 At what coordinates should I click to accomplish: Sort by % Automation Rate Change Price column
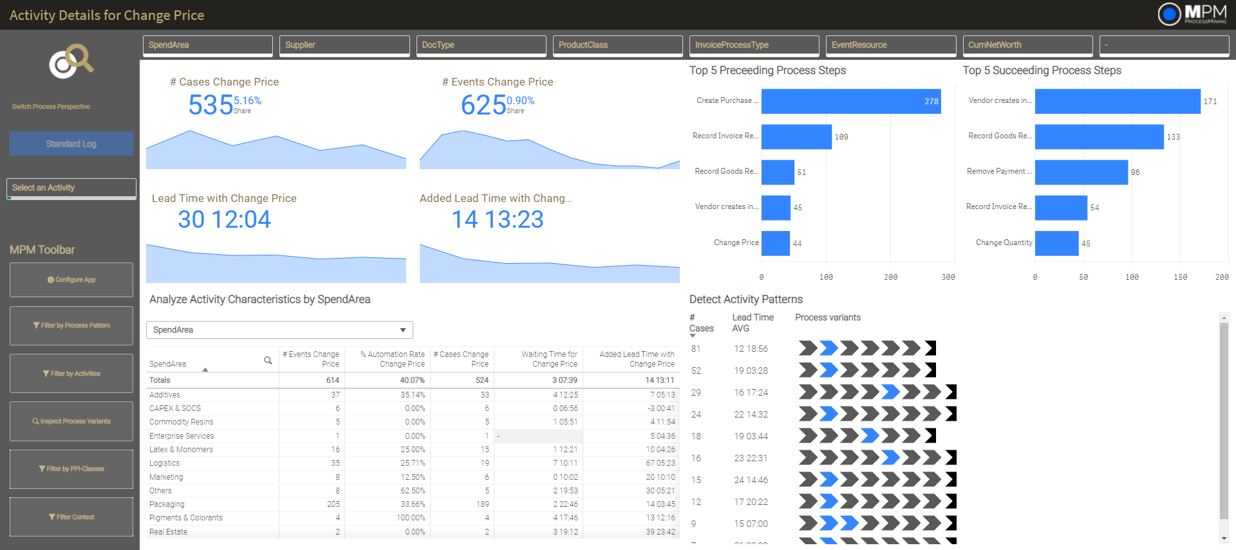[387, 359]
